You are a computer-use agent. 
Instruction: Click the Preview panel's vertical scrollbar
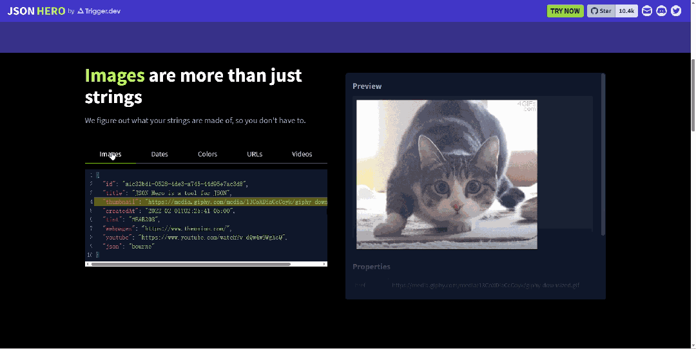pos(603,155)
